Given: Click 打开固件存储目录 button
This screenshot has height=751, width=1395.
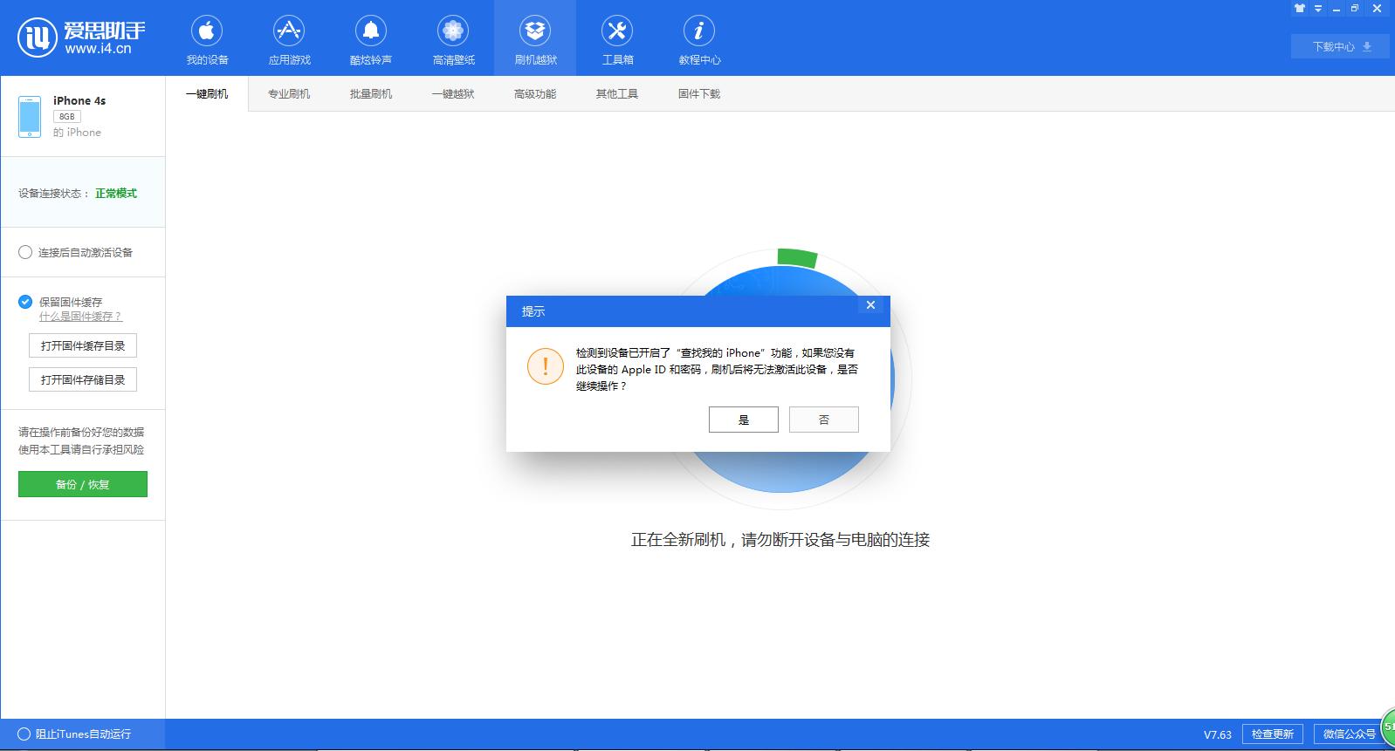Looking at the screenshot, I should [83, 379].
